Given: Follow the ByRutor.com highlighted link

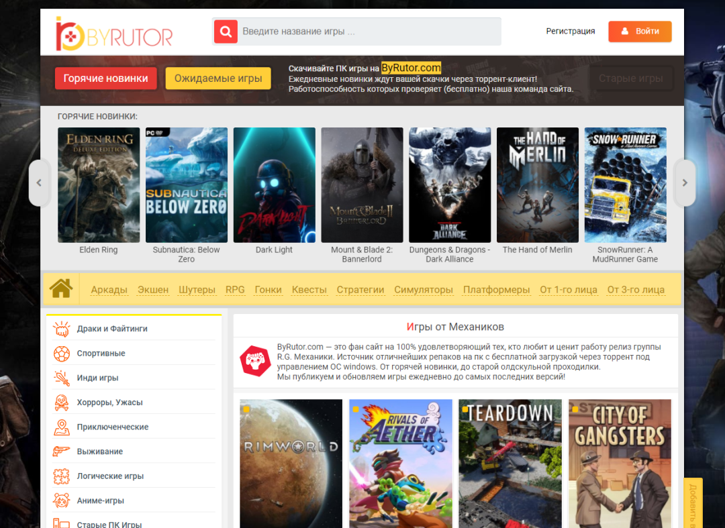Looking at the screenshot, I should coord(411,68).
